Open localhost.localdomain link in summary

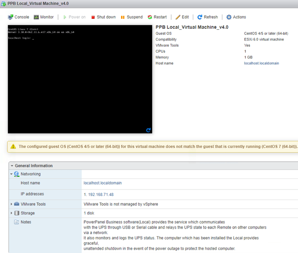[x=261, y=63]
